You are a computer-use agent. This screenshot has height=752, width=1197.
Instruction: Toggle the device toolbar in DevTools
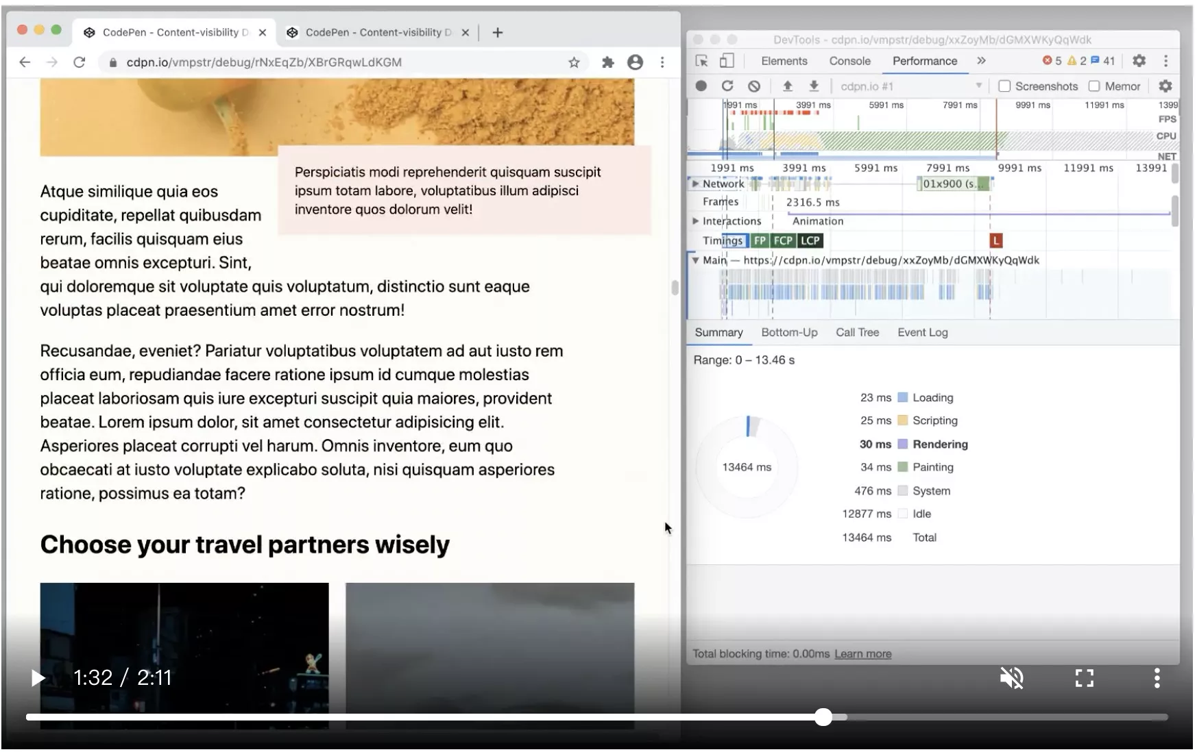tap(726, 61)
